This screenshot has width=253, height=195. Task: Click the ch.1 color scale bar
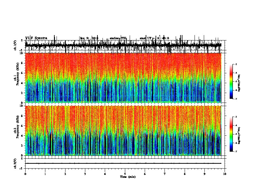pos(231,82)
